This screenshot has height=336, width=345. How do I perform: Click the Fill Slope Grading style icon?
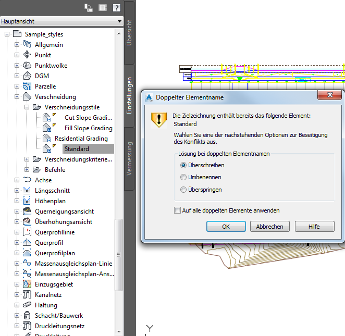tap(47, 128)
